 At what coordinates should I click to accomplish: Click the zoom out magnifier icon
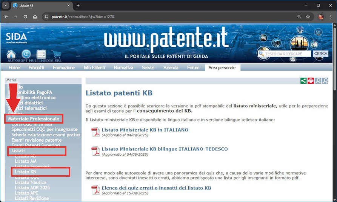tap(318, 81)
